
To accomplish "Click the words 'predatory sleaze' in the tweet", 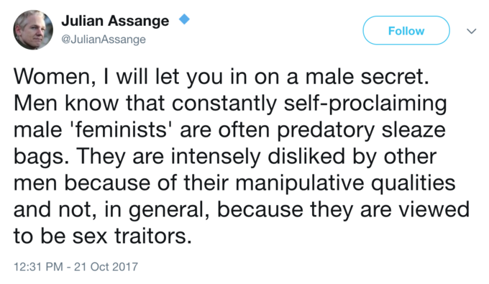I will click(361, 130).
